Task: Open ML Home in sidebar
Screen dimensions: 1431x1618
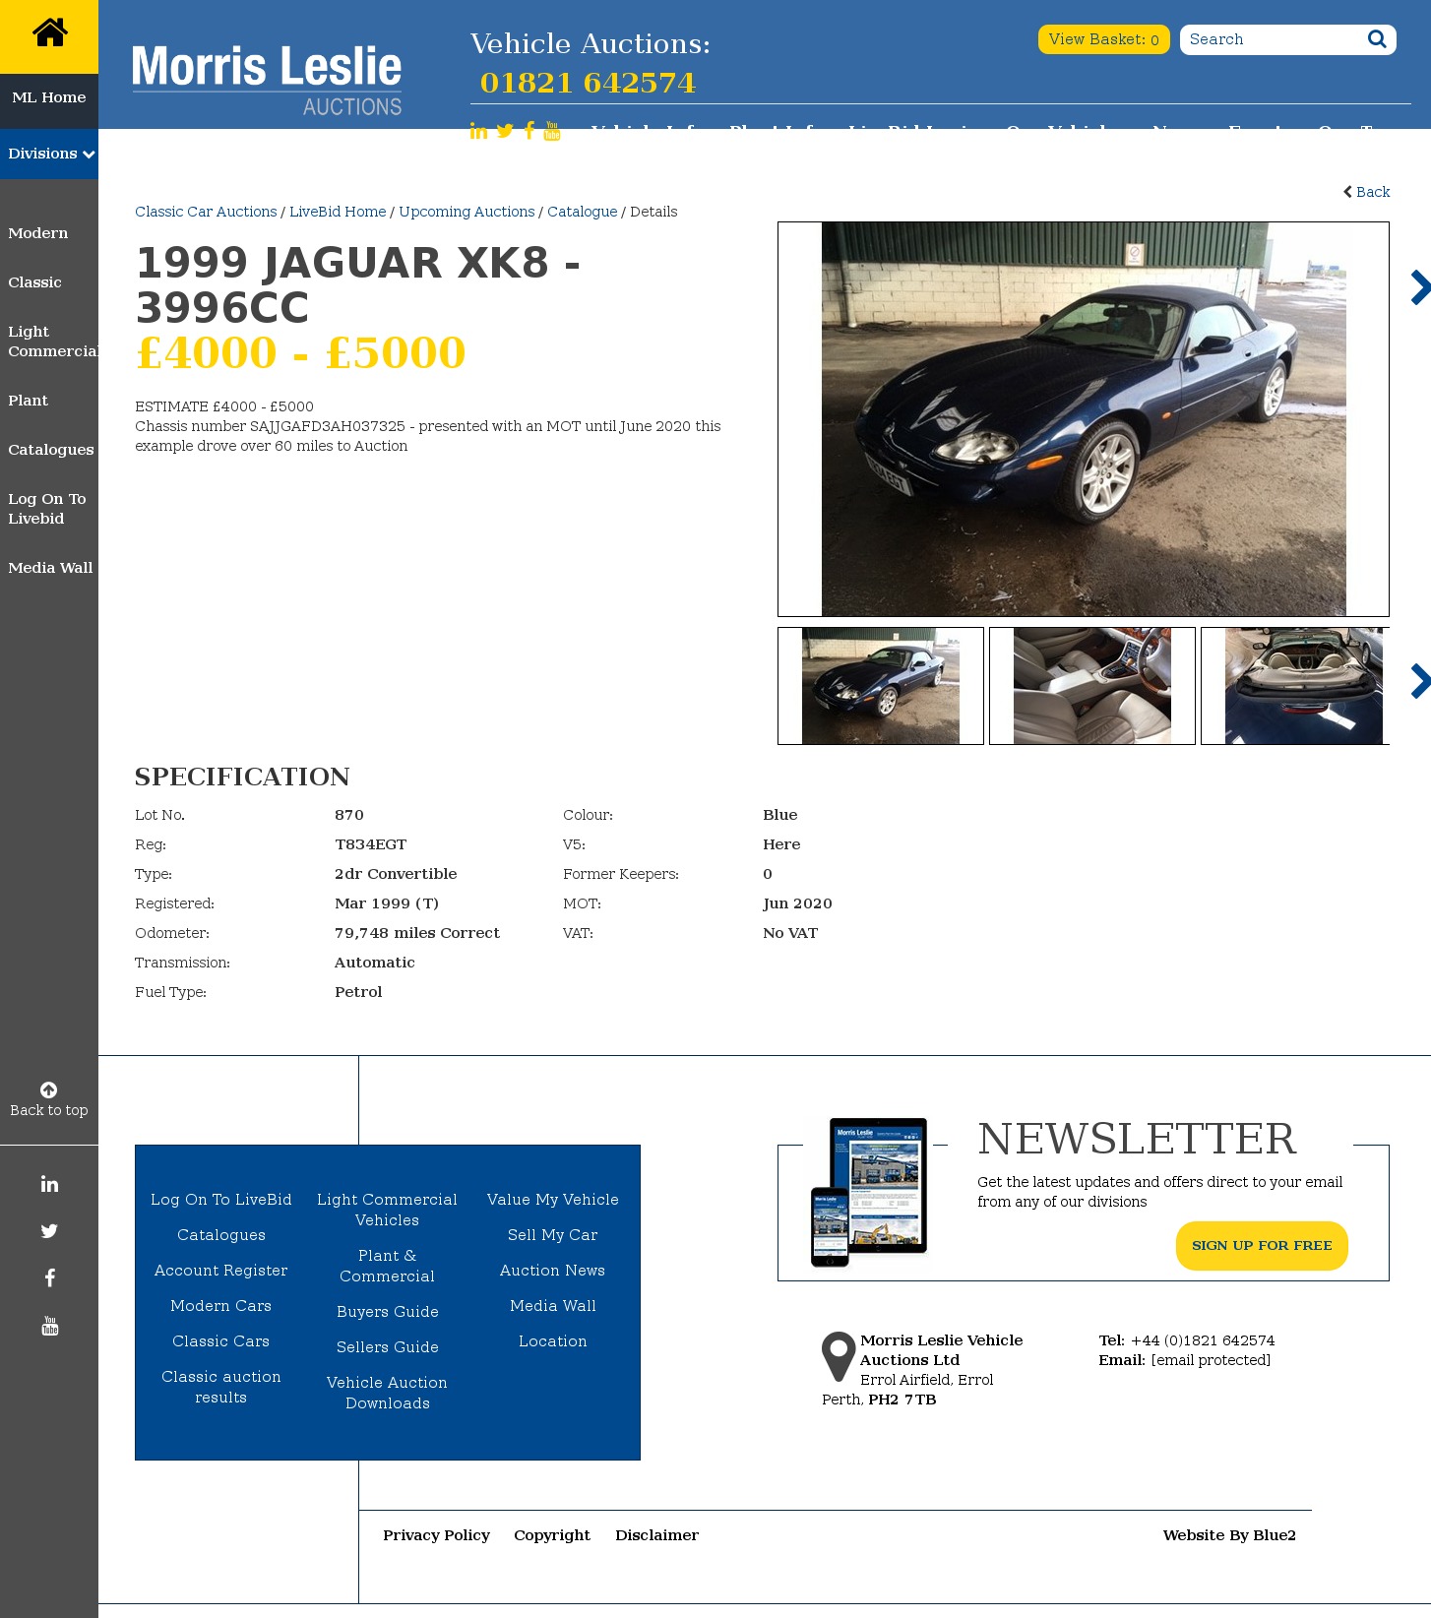Action: 49,97
